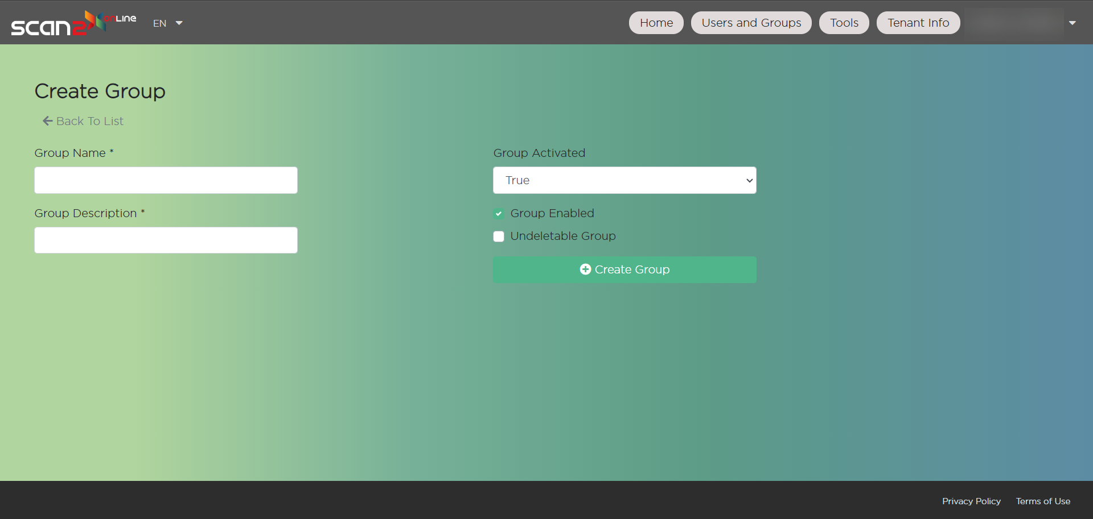Click the Scan2 Online logo
This screenshot has width=1093, height=519.
(x=73, y=23)
